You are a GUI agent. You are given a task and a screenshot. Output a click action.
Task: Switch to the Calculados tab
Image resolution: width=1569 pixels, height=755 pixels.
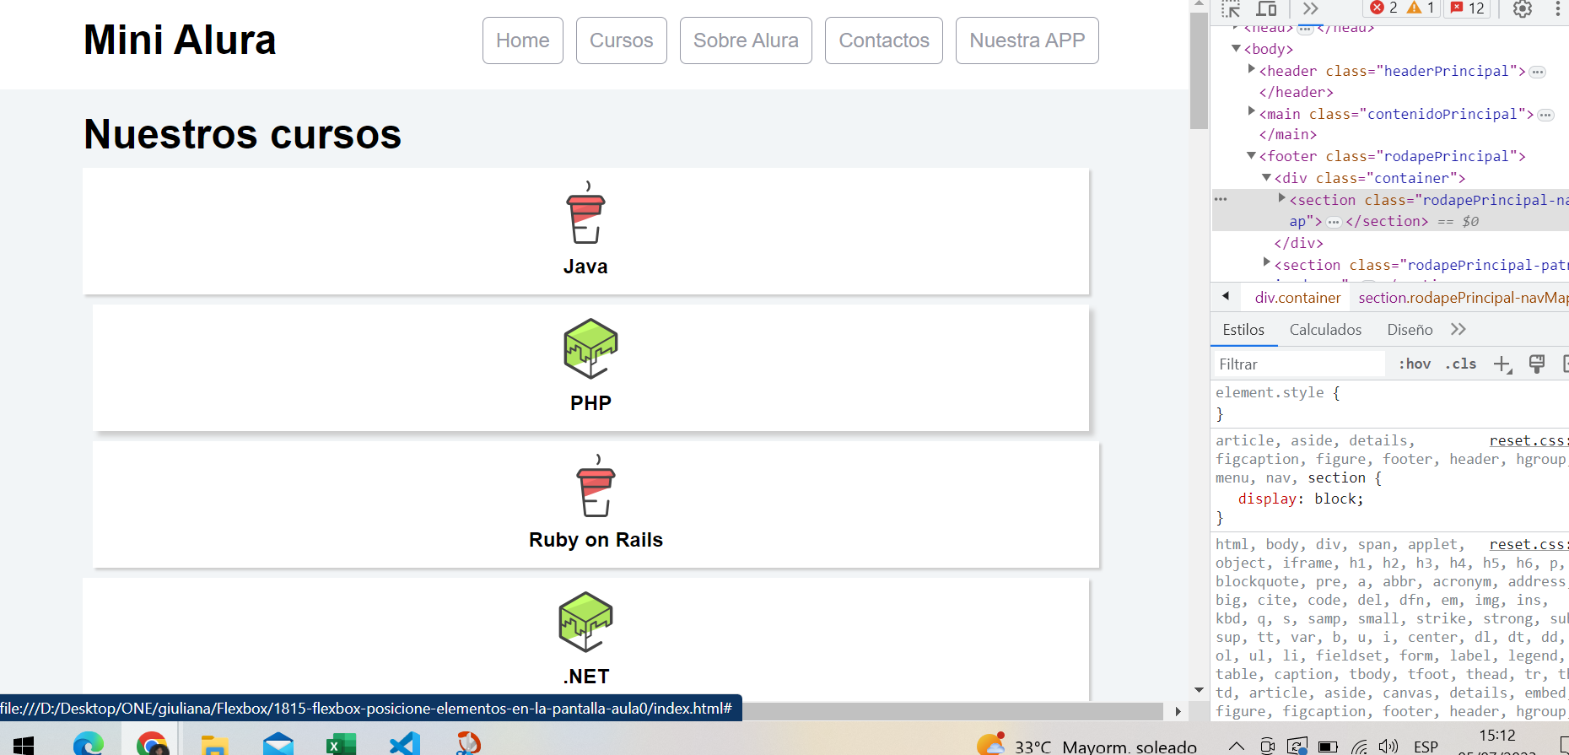(x=1325, y=330)
